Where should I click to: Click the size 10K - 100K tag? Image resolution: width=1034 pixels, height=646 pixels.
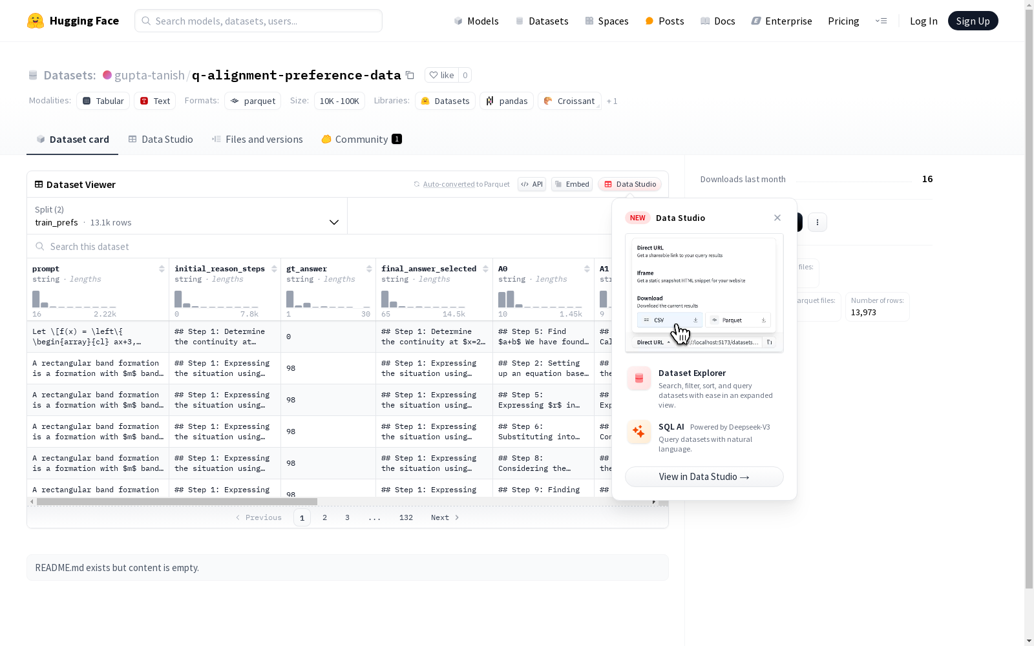[x=339, y=101]
